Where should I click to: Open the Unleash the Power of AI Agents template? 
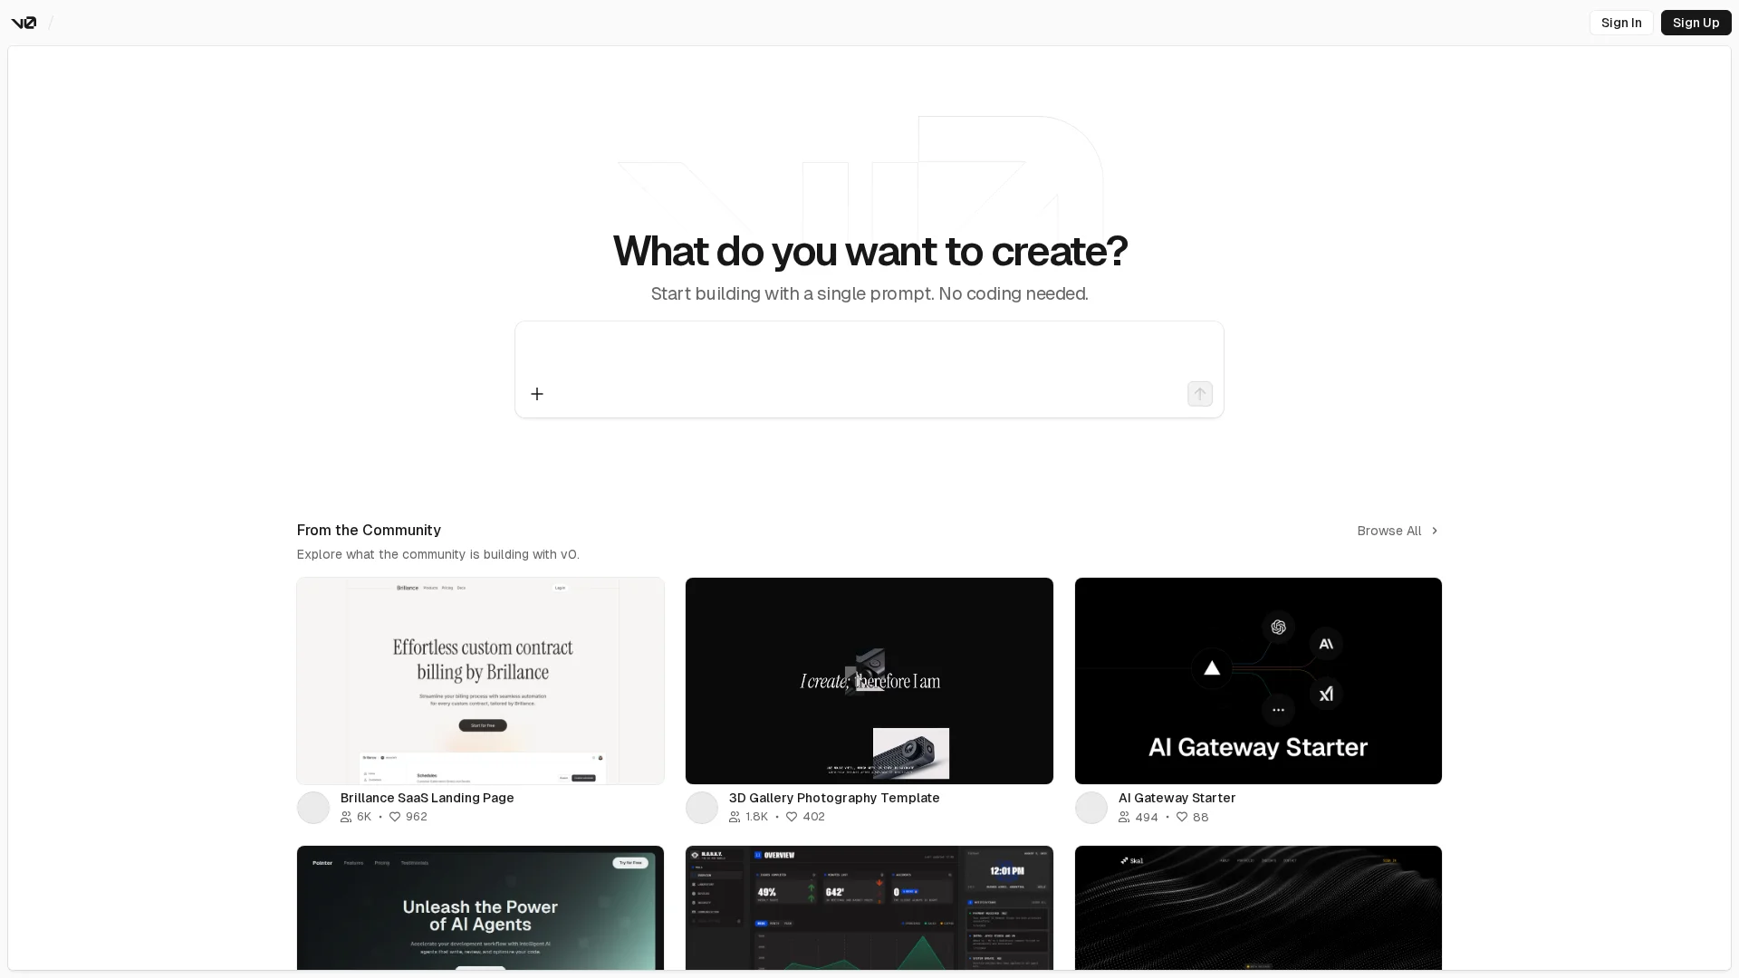coord(480,907)
